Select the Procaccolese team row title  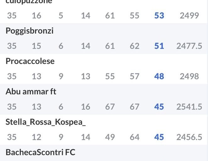click(30, 61)
